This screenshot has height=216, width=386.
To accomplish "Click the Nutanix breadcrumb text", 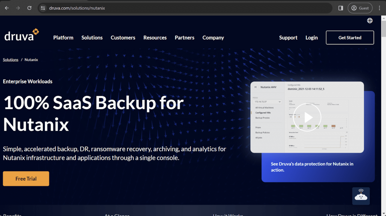I will pyautogui.click(x=31, y=60).
